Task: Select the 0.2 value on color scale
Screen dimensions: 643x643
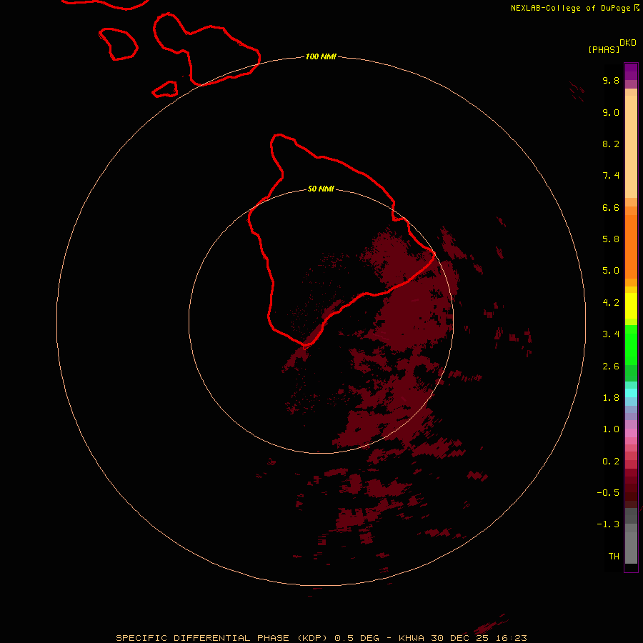Action: (x=611, y=462)
